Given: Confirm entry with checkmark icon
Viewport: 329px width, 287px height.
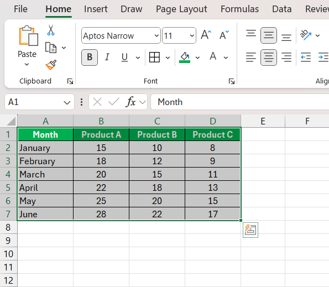Looking at the screenshot, I should point(114,102).
